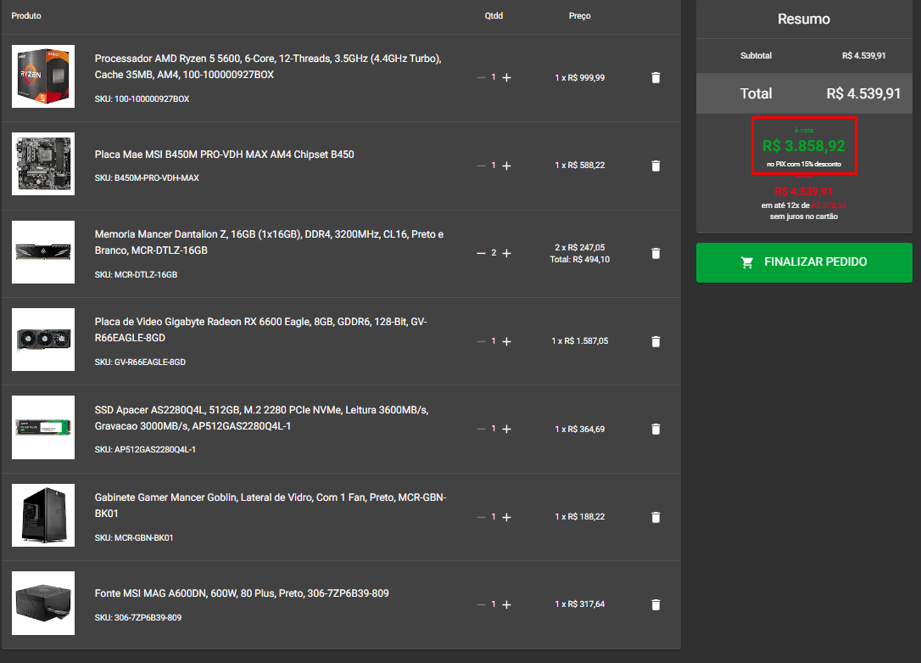
Task: Click the price 1 x R$ 364,69
Action: [x=580, y=429]
